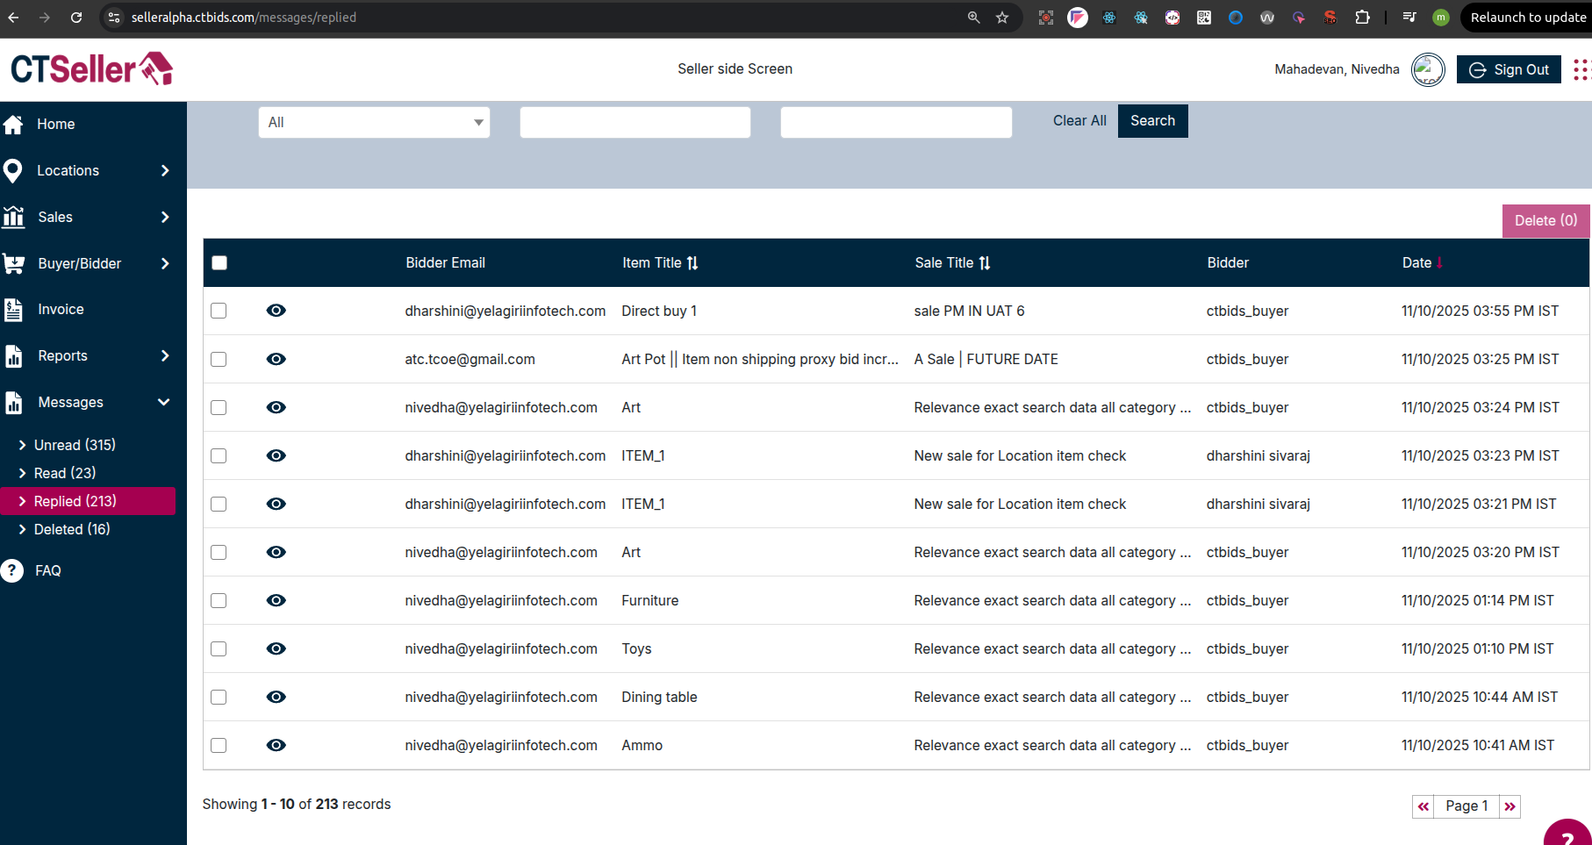
Task: Bookmark page with star icon
Action: click(1002, 18)
